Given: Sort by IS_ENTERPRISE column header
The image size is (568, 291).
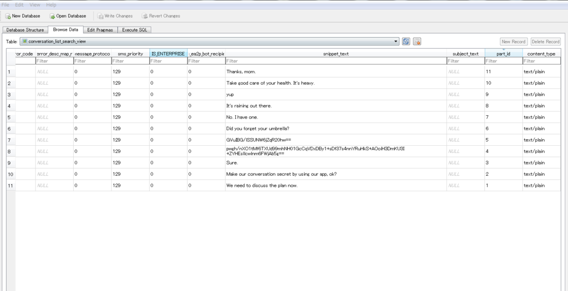Looking at the screenshot, I should pyautogui.click(x=168, y=54).
